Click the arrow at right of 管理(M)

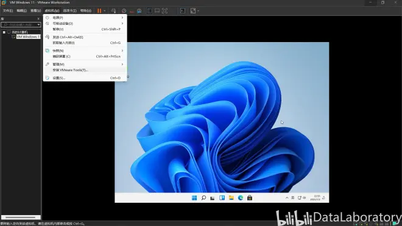tap(122, 65)
